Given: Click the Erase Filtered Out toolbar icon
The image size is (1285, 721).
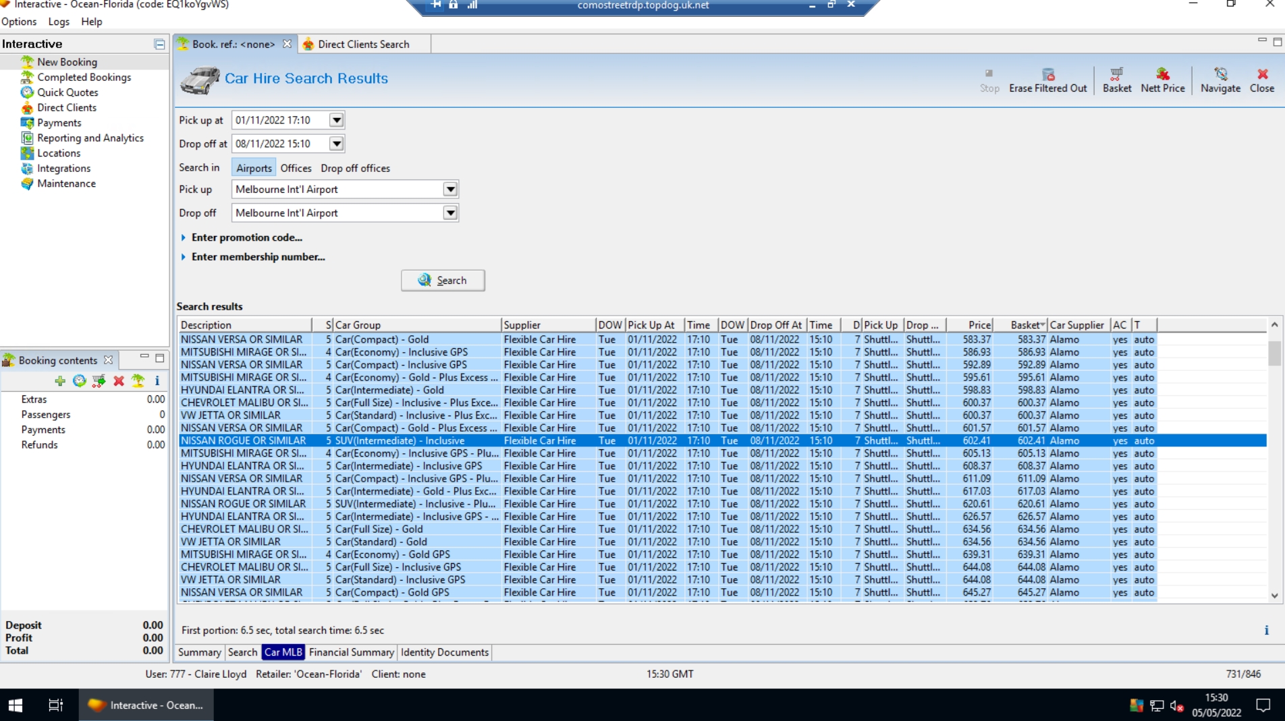Looking at the screenshot, I should pos(1047,80).
